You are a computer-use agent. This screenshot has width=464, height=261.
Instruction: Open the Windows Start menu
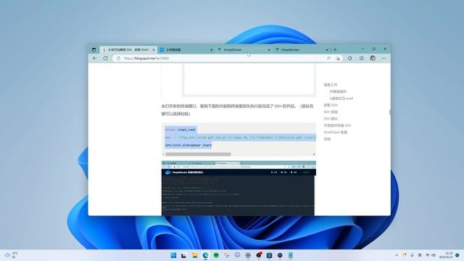pyautogui.click(x=173, y=255)
